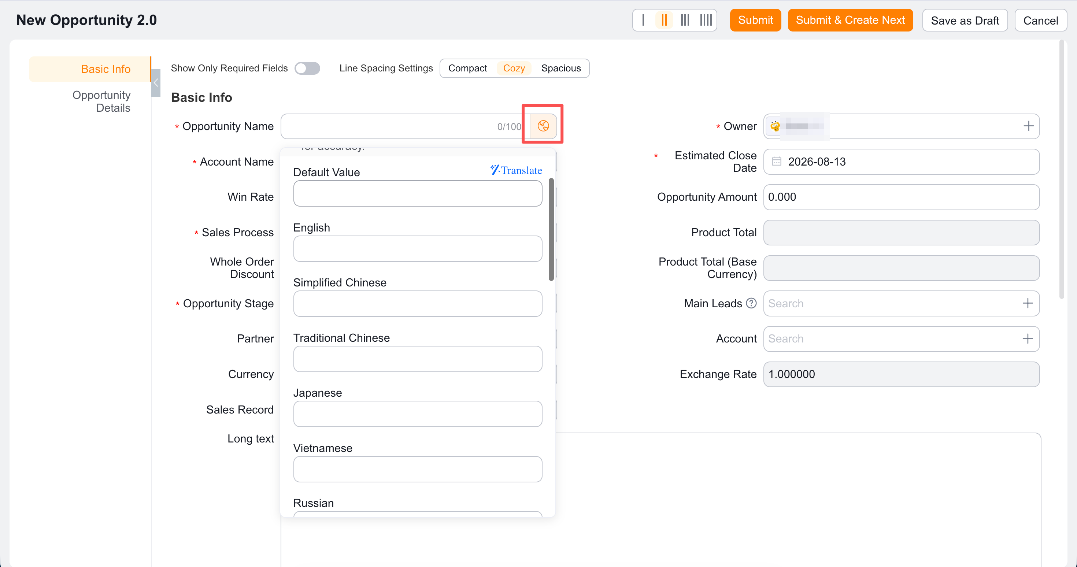Set line spacing to Cozy

pyautogui.click(x=514, y=68)
